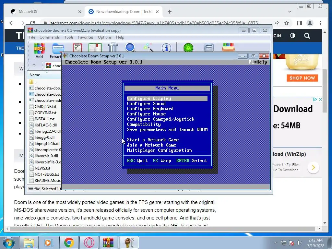
Task: Open the WinRAR File menu
Action: (32, 37)
